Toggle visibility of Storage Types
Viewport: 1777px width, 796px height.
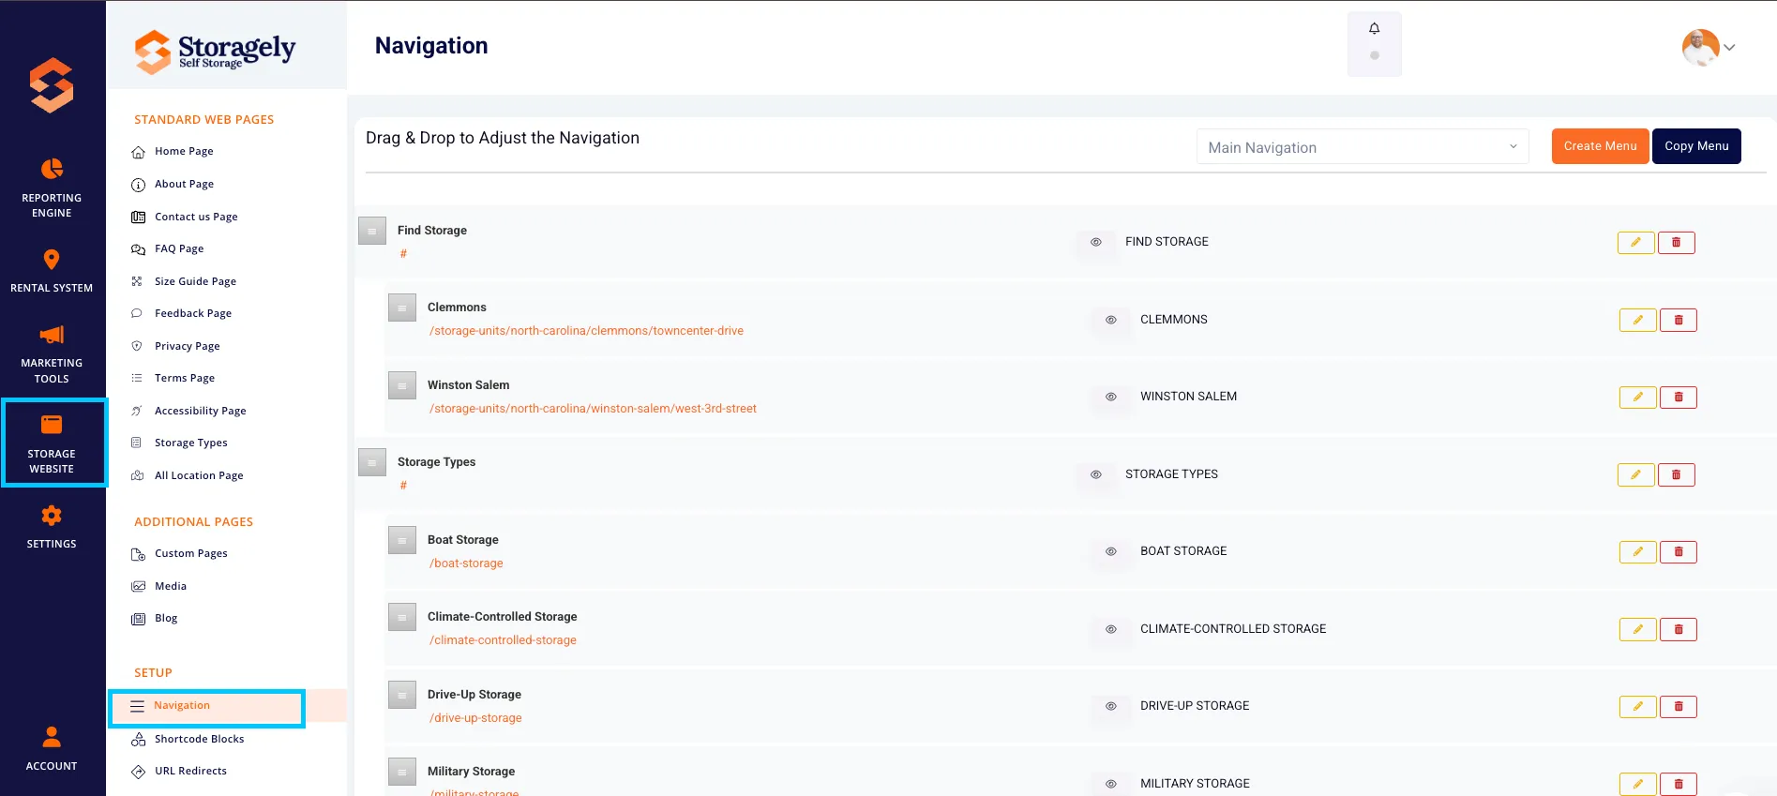click(1095, 474)
